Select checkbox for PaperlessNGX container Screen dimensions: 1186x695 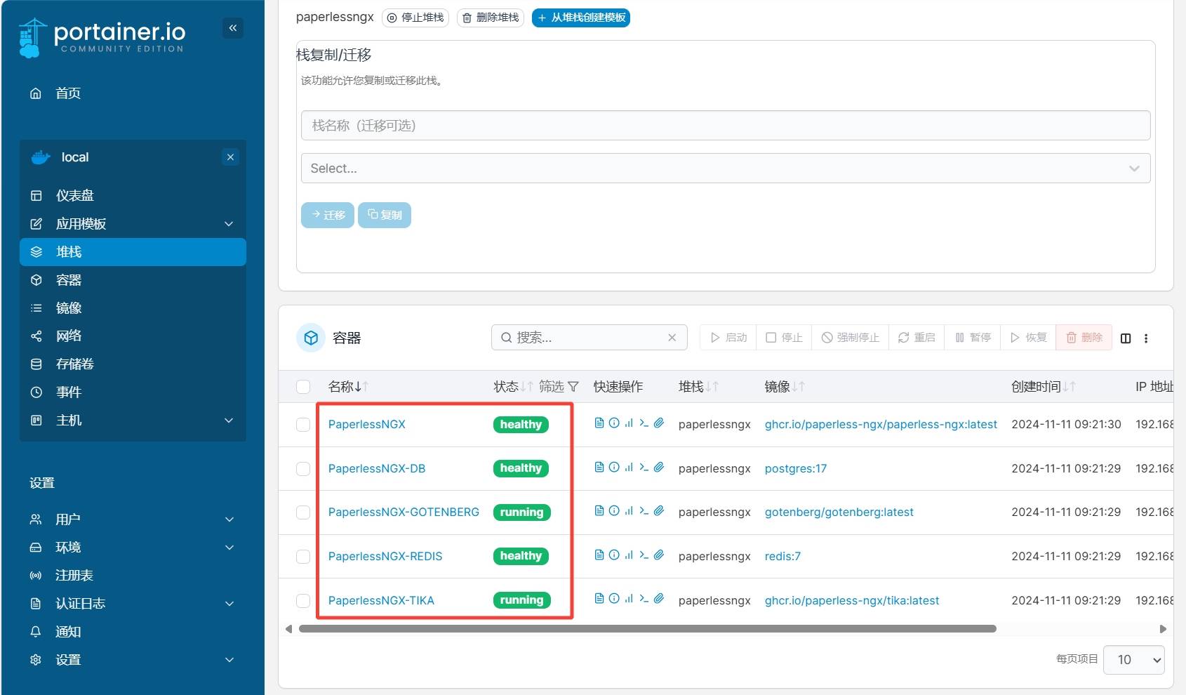click(x=303, y=425)
